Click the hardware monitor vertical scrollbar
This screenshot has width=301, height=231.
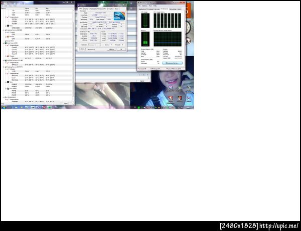73,56
